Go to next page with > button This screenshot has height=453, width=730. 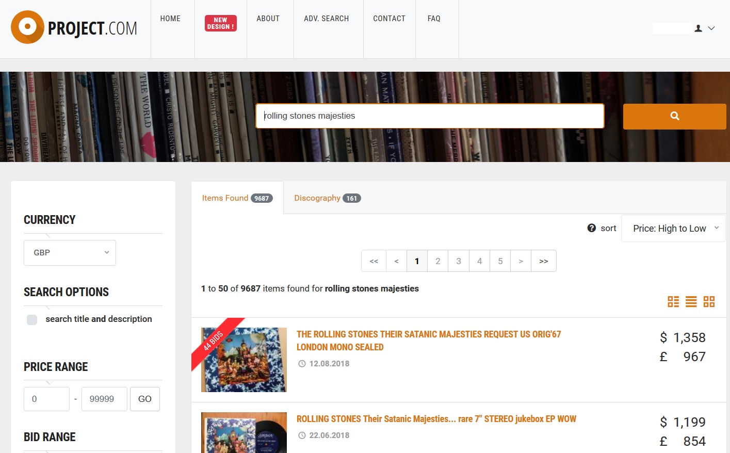pos(521,261)
